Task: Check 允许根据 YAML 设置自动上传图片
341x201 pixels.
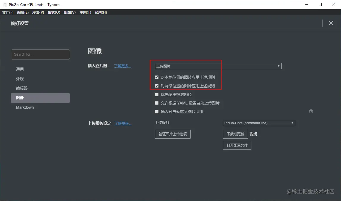Action: tap(156, 103)
